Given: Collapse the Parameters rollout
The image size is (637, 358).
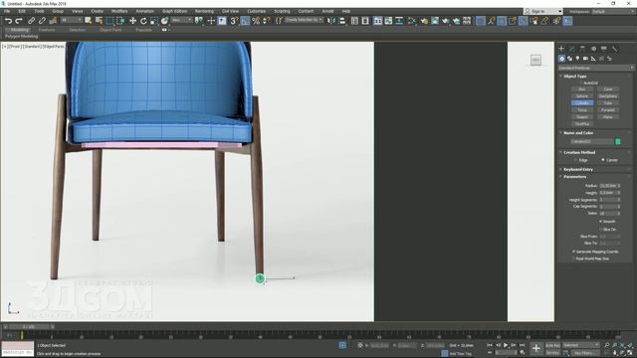Looking at the screenshot, I should [x=574, y=177].
